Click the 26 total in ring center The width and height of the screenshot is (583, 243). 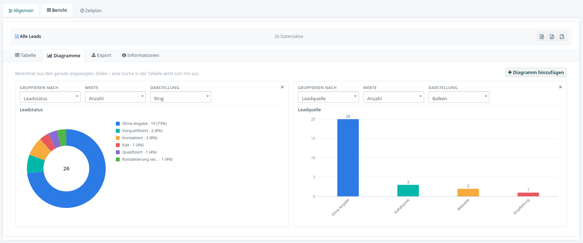click(x=66, y=169)
